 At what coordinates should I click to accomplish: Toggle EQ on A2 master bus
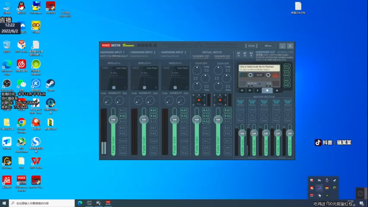tap(252, 115)
